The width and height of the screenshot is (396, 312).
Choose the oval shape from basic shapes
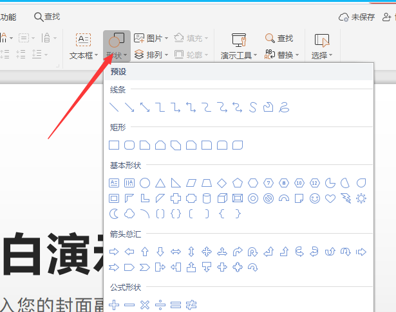tap(145, 183)
